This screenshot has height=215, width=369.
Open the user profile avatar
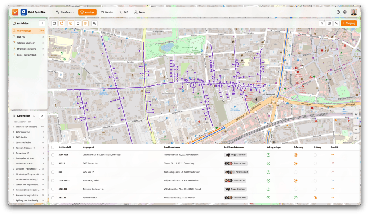[x=354, y=12]
